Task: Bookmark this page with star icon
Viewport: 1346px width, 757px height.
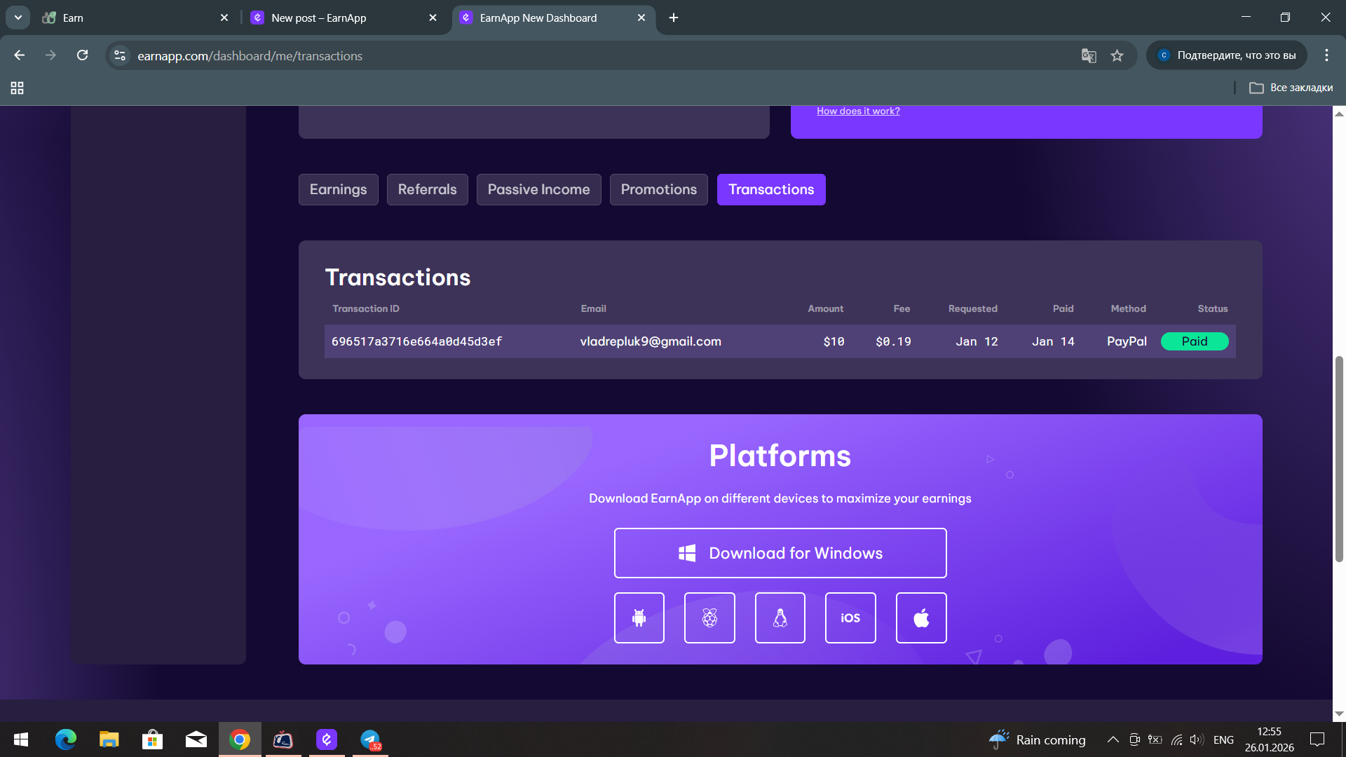Action: pyautogui.click(x=1117, y=55)
